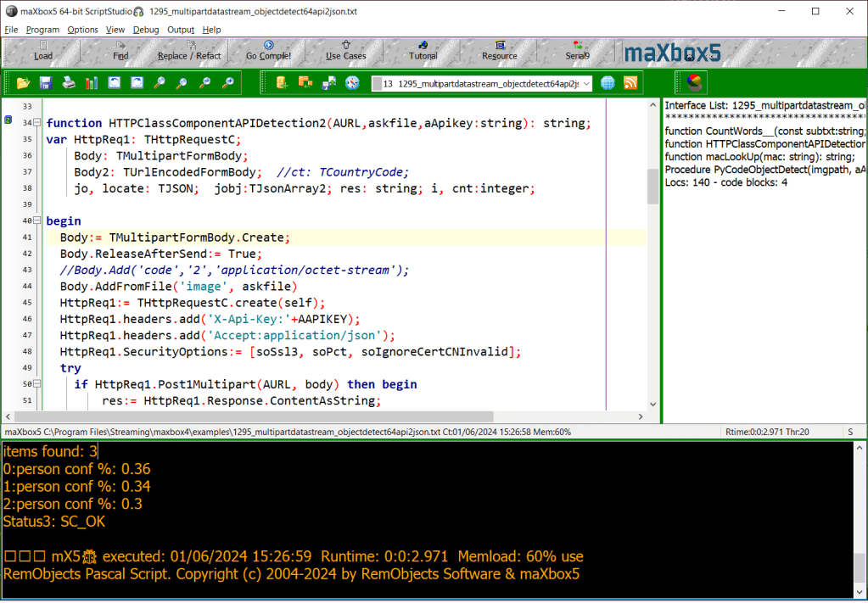The image size is (868, 603).
Task: Click the save floppy disk icon
Action: click(x=46, y=82)
